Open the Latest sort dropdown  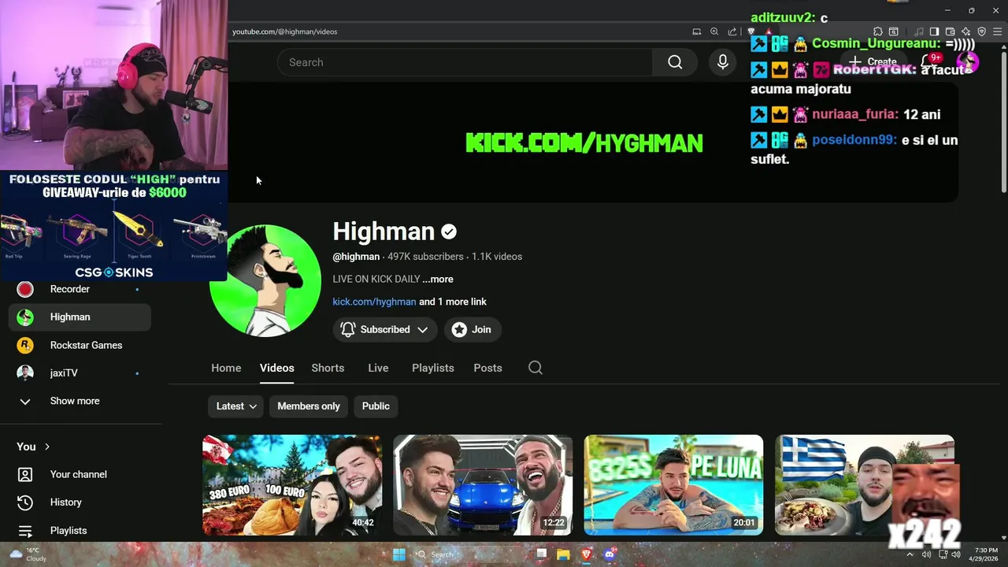click(236, 406)
